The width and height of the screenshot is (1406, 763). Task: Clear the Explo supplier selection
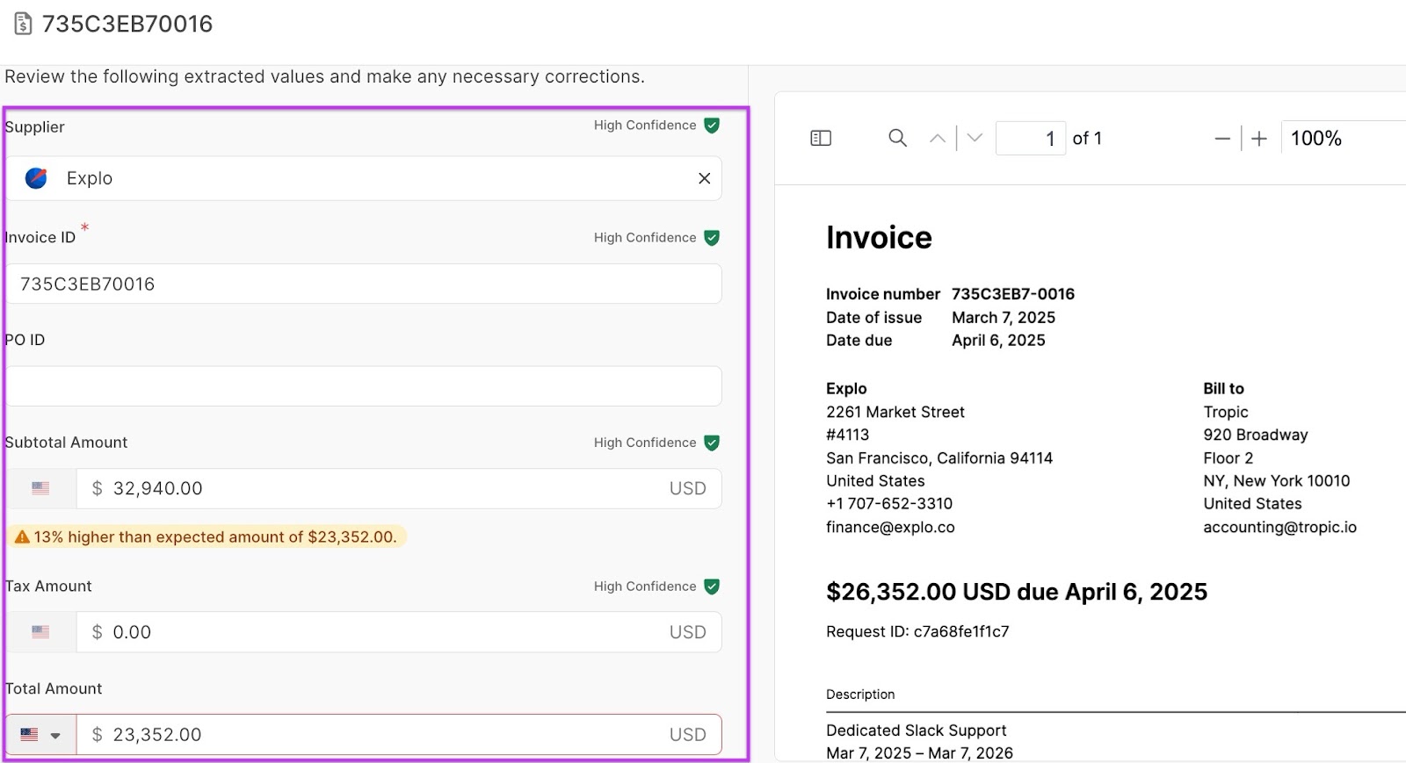point(704,178)
